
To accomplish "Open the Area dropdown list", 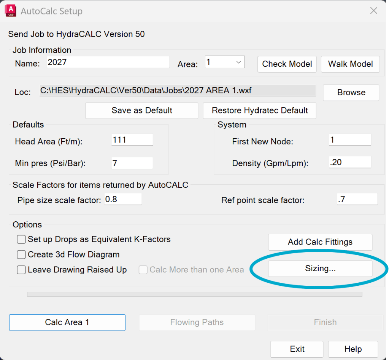I will tap(225, 62).
